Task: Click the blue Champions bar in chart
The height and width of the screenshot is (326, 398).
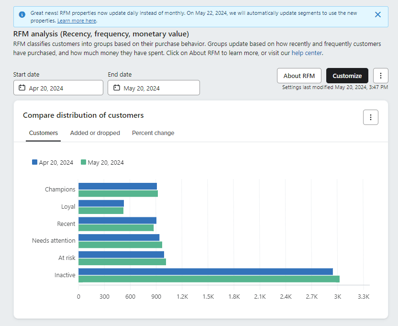Action: pos(118,186)
